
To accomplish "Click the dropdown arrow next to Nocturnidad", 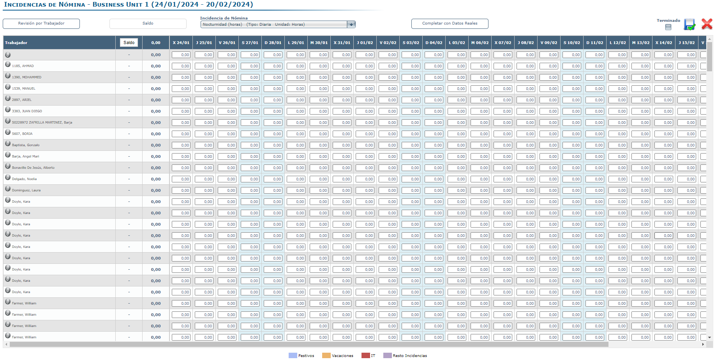I will tap(351, 25).
